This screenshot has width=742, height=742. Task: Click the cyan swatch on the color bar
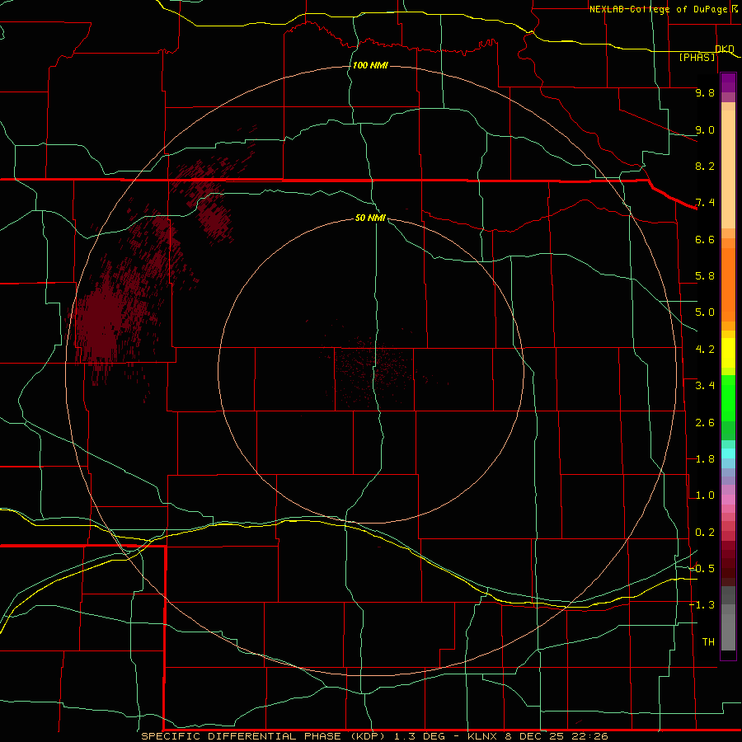(728, 453)
